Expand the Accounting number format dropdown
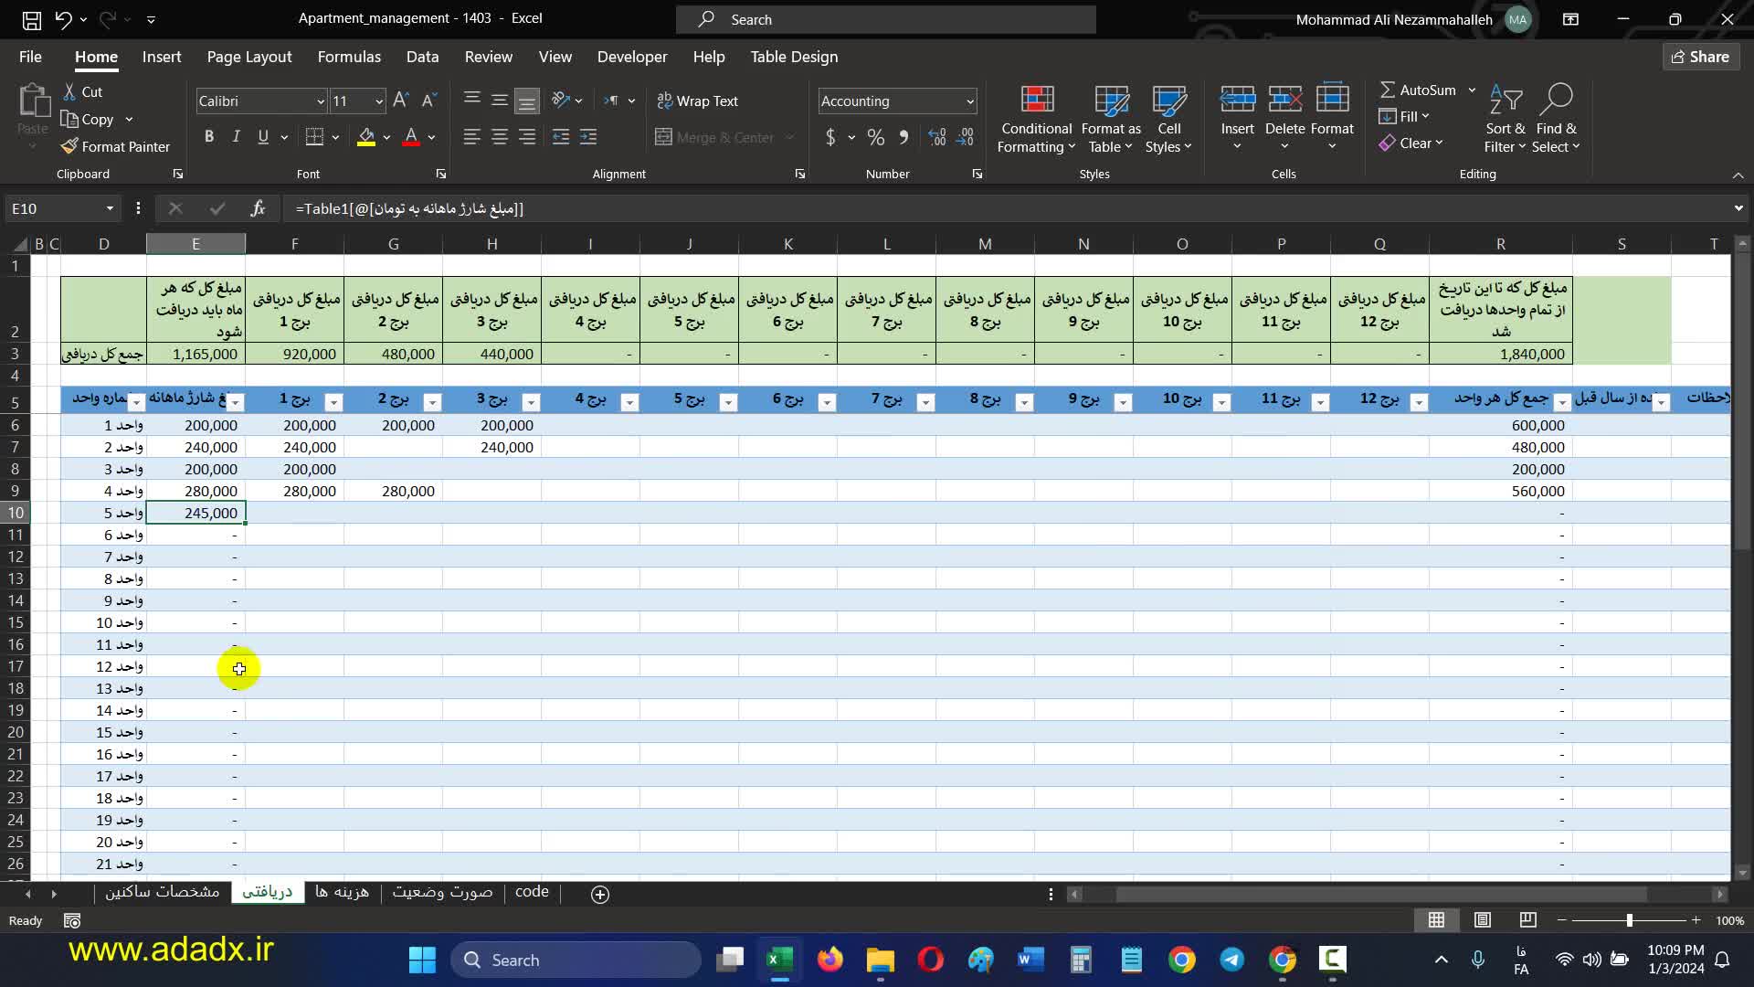The height and width of the screenshot is (987, 1754). pyautogui.click(x=969, y=101)
